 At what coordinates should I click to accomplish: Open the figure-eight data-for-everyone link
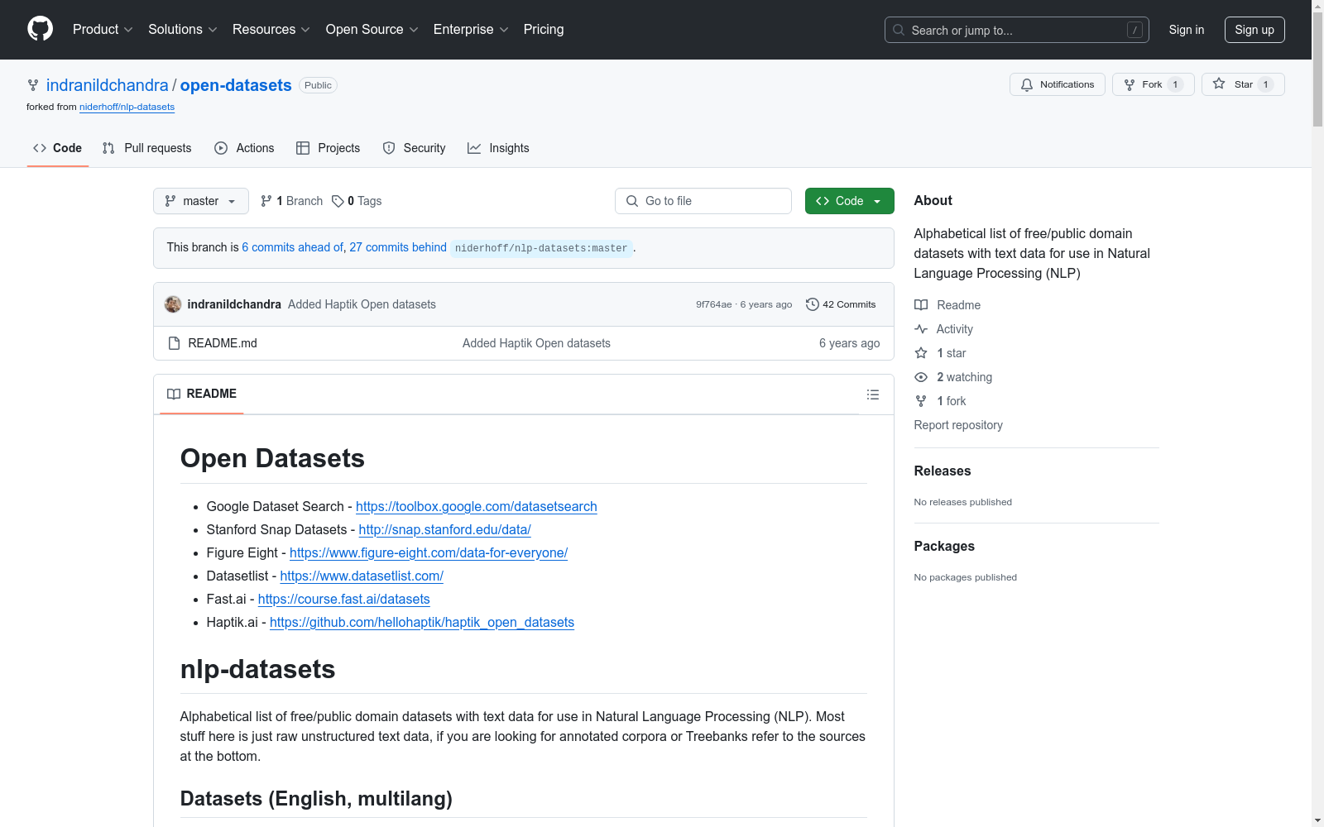pos(429,552)
